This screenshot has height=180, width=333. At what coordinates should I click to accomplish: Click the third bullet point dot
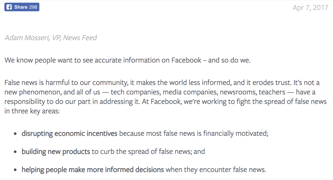point(15,170)
